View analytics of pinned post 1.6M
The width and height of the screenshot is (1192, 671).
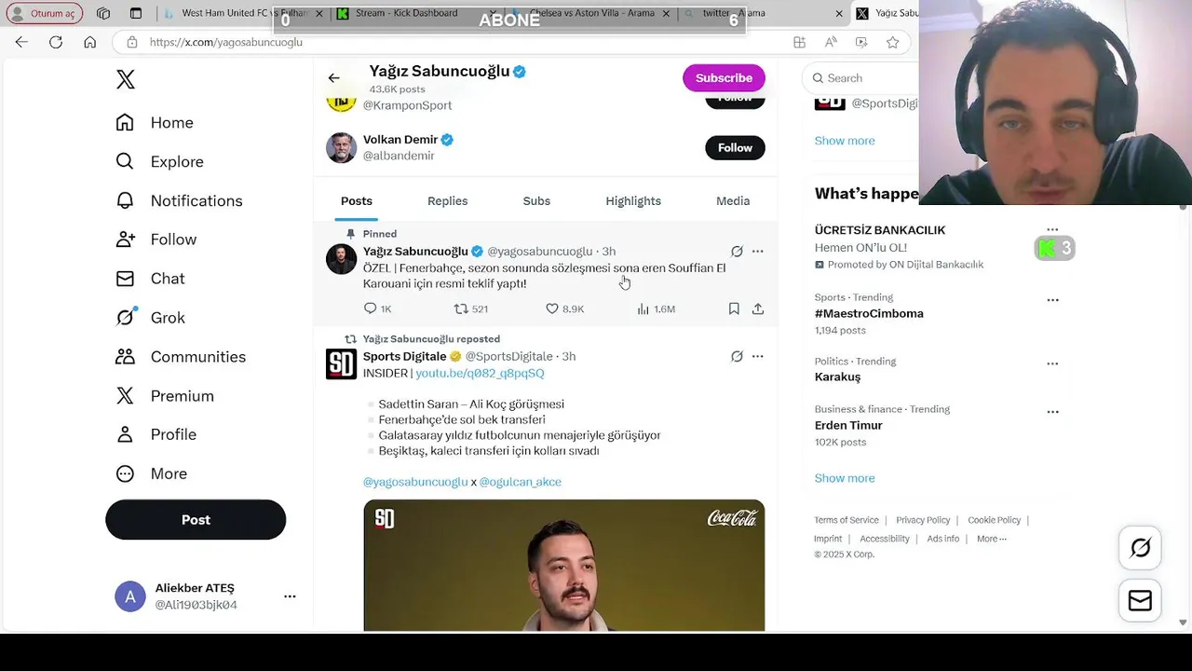(656, 308)
